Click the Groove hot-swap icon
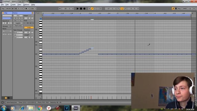The width and height of the screenshot is (197, 111). (10, 26)
